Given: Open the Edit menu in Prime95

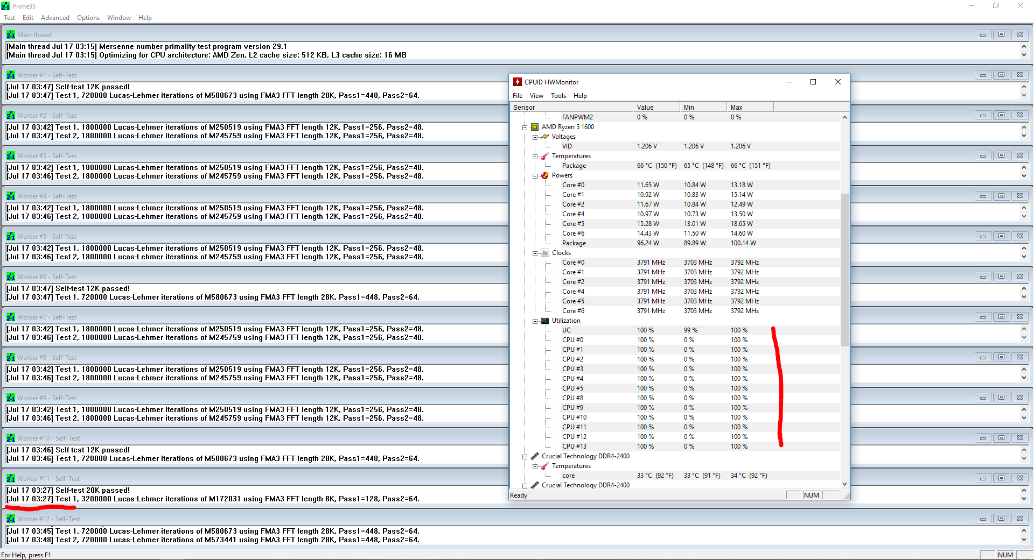Looking at the screenshot, I should [28, 18].
